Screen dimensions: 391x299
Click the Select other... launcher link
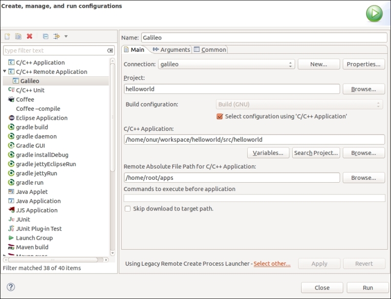point(272,264)
